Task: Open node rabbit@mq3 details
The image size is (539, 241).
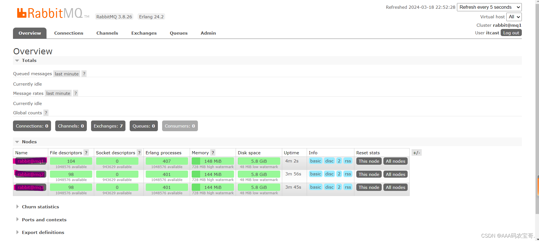Action: click(30, 187)
